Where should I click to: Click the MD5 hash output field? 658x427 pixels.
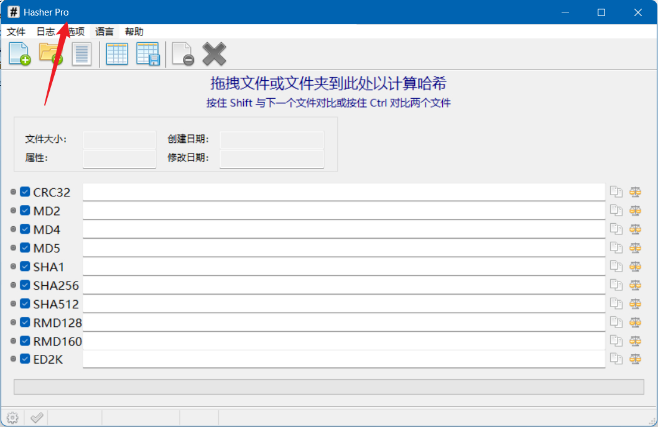344,247
